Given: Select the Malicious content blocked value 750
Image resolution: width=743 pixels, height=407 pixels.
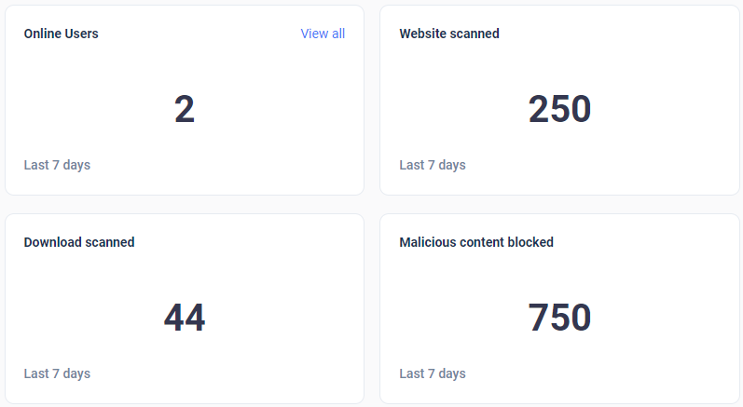Looking at the screenshot, I should click(559, 317).
